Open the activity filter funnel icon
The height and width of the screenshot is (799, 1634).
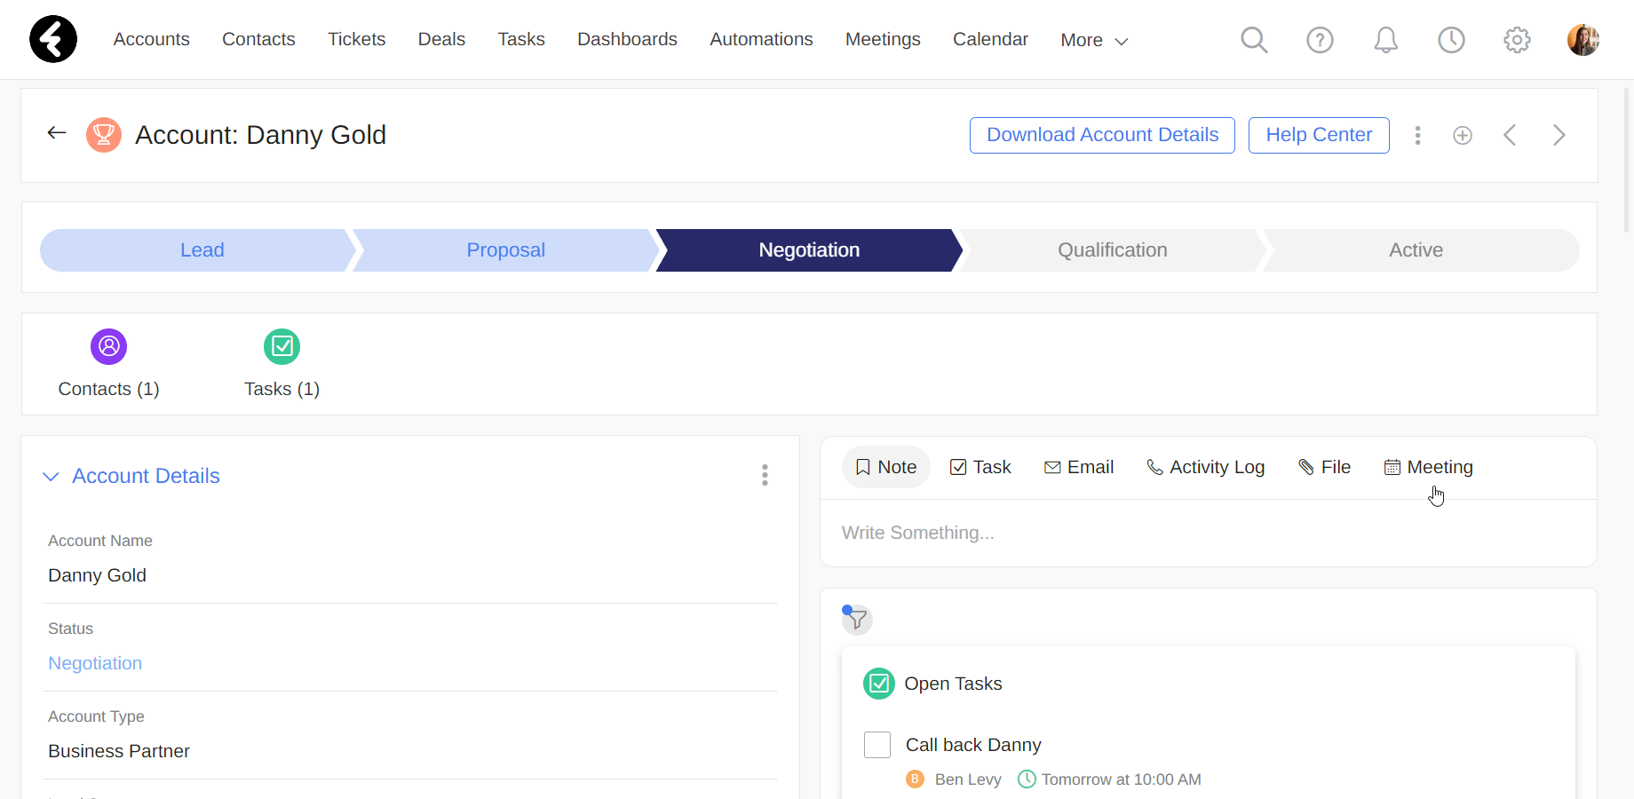point(857,619)
